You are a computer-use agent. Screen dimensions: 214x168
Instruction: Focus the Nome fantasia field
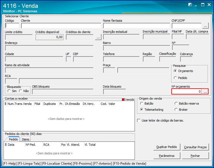(136, 26)
